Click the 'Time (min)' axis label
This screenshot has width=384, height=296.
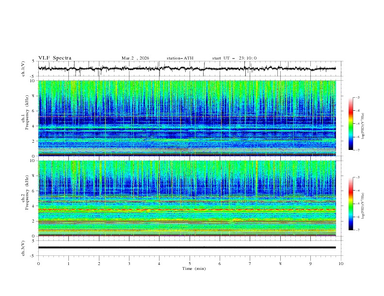coord(194,268)
